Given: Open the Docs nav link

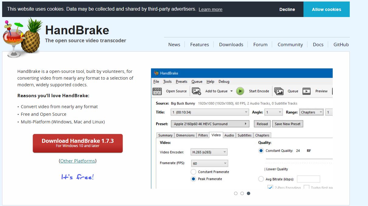Looking at the screenshot, I should point(318,44).
